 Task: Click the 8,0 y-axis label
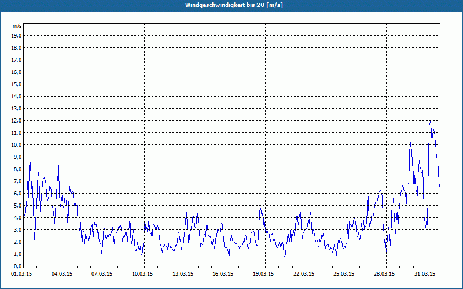[x=17, y=169]
